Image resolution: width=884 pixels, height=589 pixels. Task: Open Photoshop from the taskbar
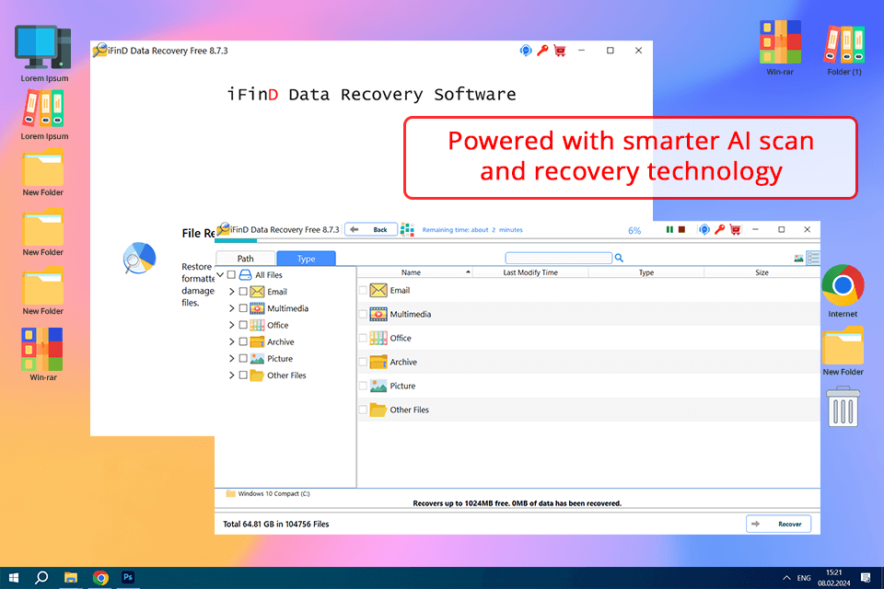pyautogui.click(x=128, y=577)
